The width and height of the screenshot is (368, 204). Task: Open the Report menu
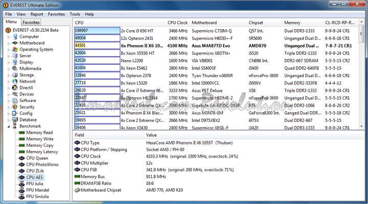click(37, 14)
